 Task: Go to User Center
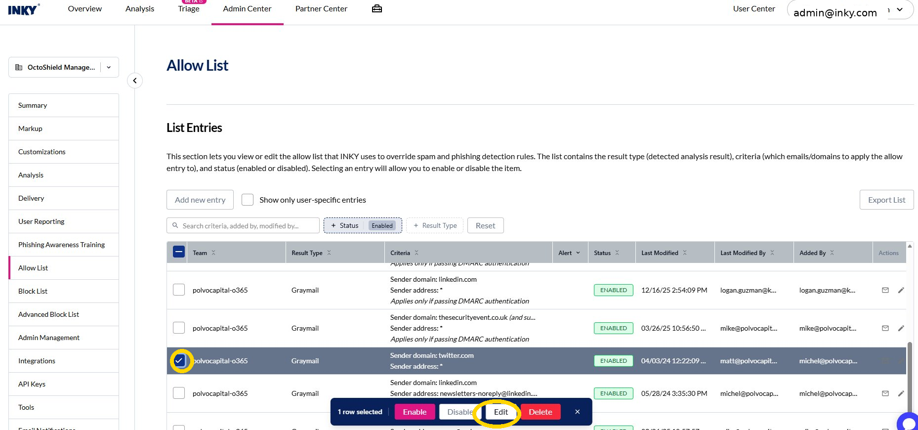point(754,8)
